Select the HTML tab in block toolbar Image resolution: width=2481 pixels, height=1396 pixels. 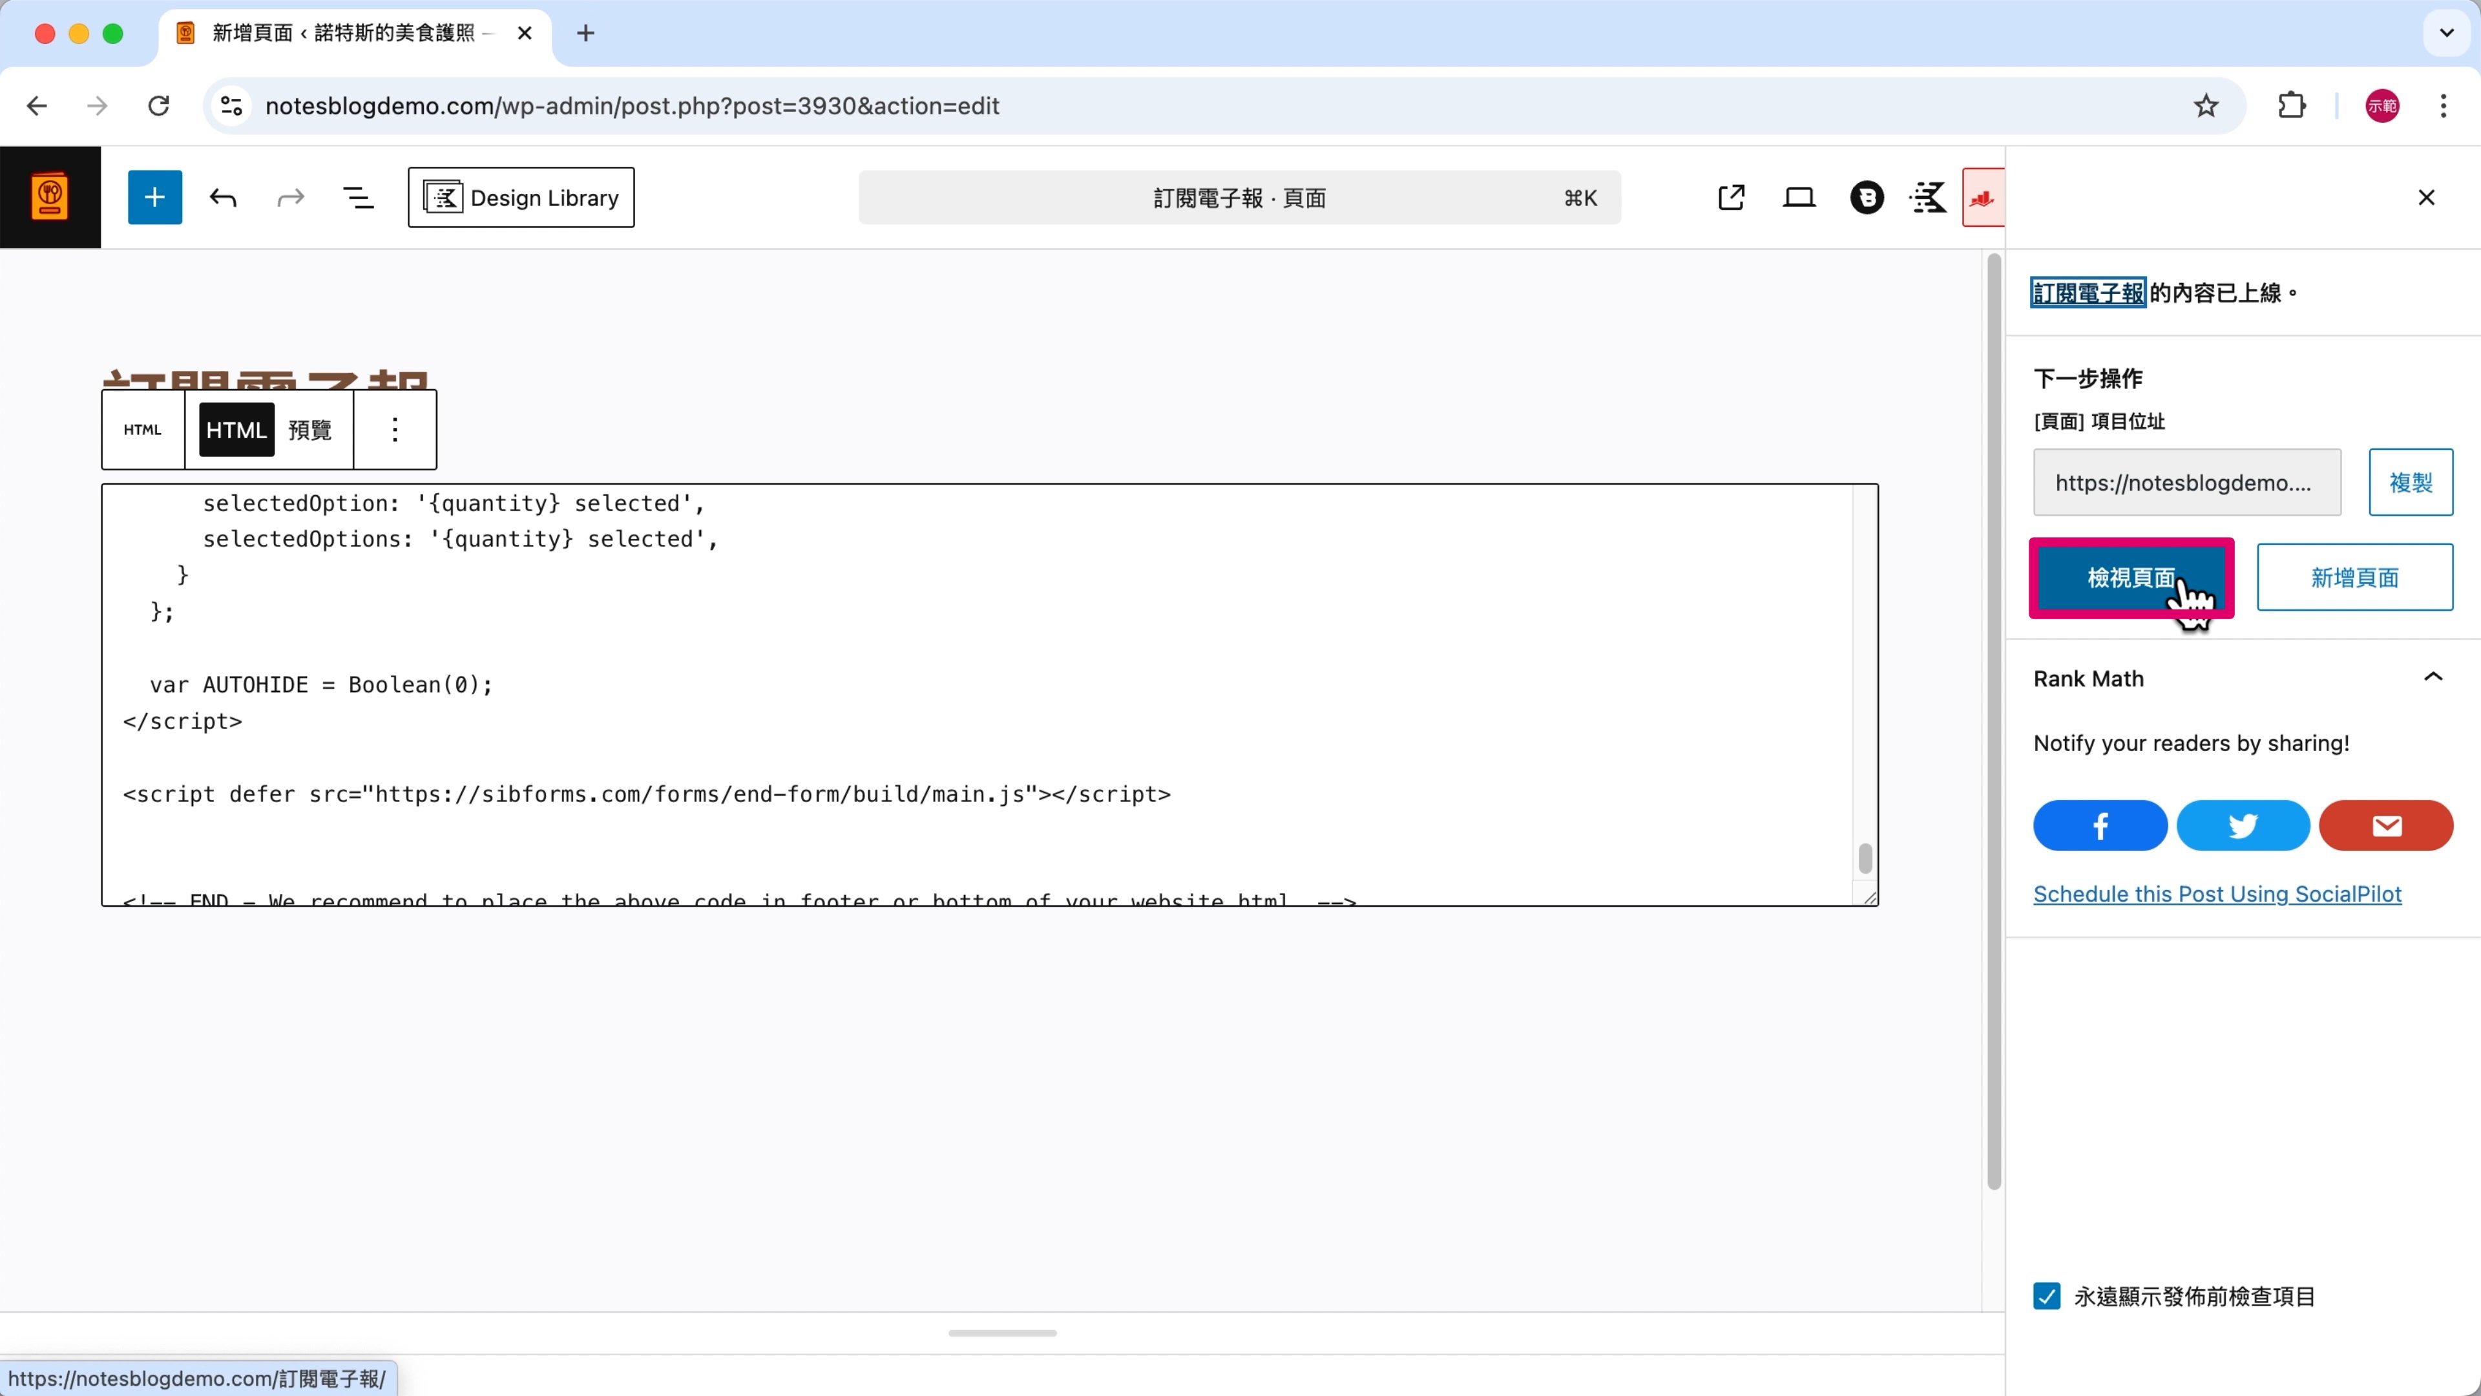236,430
